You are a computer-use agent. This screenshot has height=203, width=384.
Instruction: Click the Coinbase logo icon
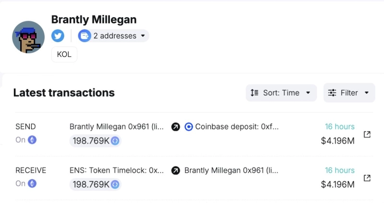(x=189, y=127)
